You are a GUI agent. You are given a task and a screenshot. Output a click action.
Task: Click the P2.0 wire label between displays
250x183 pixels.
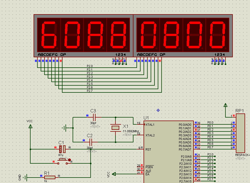point(90,66)
